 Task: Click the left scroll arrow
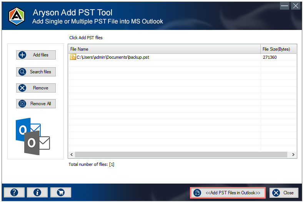pos(72,154)
